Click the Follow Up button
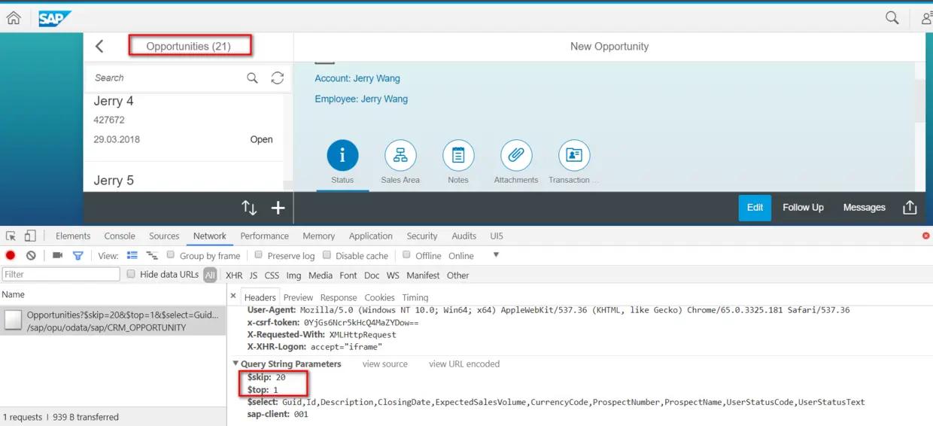Viewport: 933px width, 426px height. pyautogui.click(x=803, y=208)
